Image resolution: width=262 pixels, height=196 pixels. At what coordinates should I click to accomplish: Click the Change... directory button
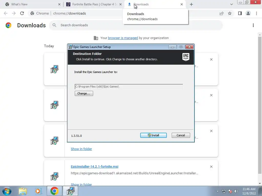coord(84,93)
